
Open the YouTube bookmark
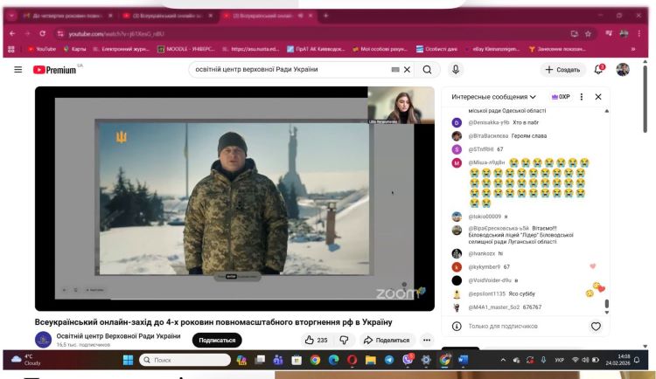[41, 49]
